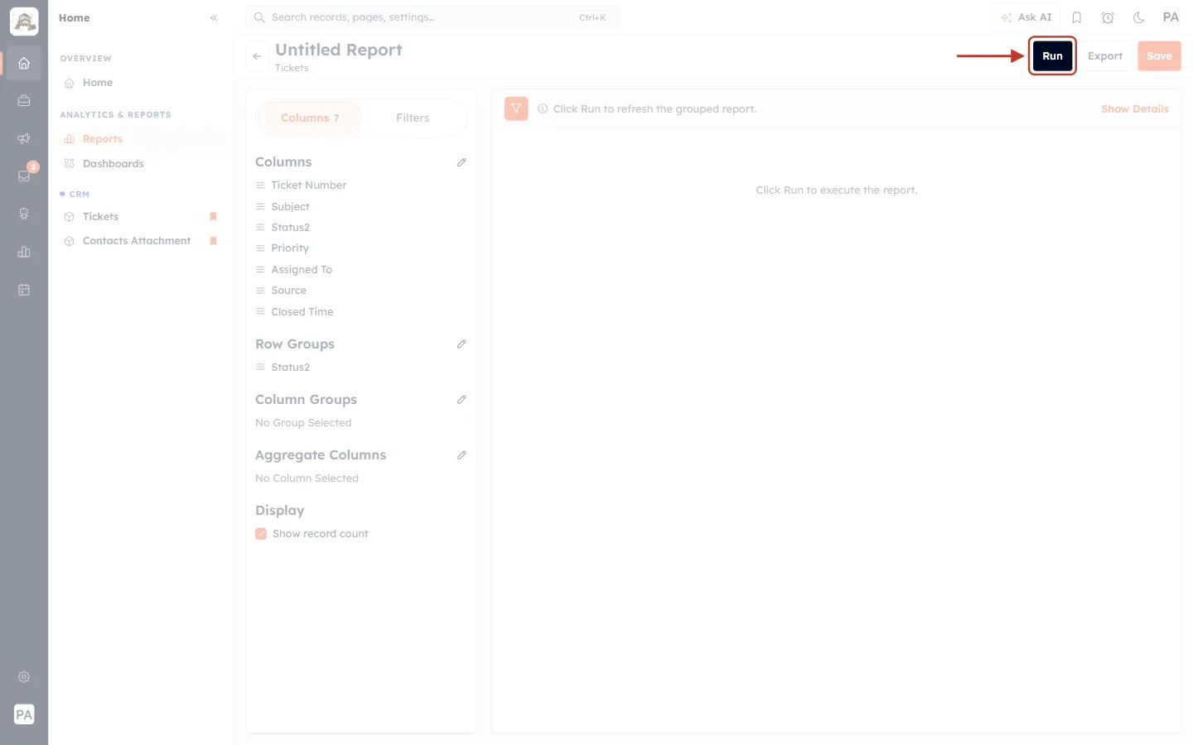This screenshot has height=745, width=1193.
Task: Open the bar chart icon in the left rail
Action: 24,252
